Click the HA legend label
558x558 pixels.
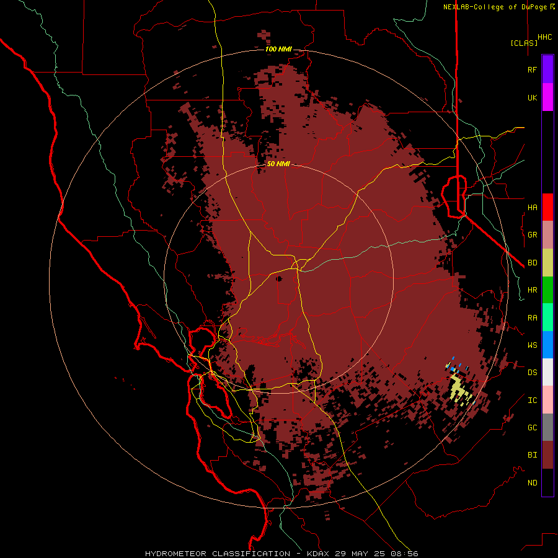(532, 208)
